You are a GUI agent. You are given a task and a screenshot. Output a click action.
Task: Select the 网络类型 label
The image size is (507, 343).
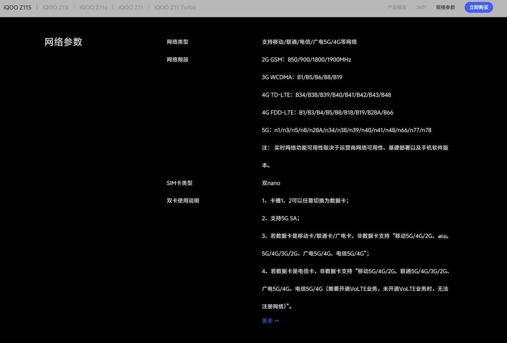pyautogui.click(x=177, y=42)
